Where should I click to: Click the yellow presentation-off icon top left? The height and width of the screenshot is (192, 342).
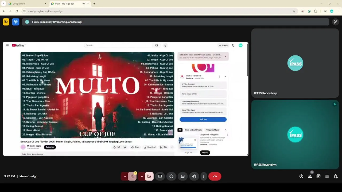pos(6,22)
